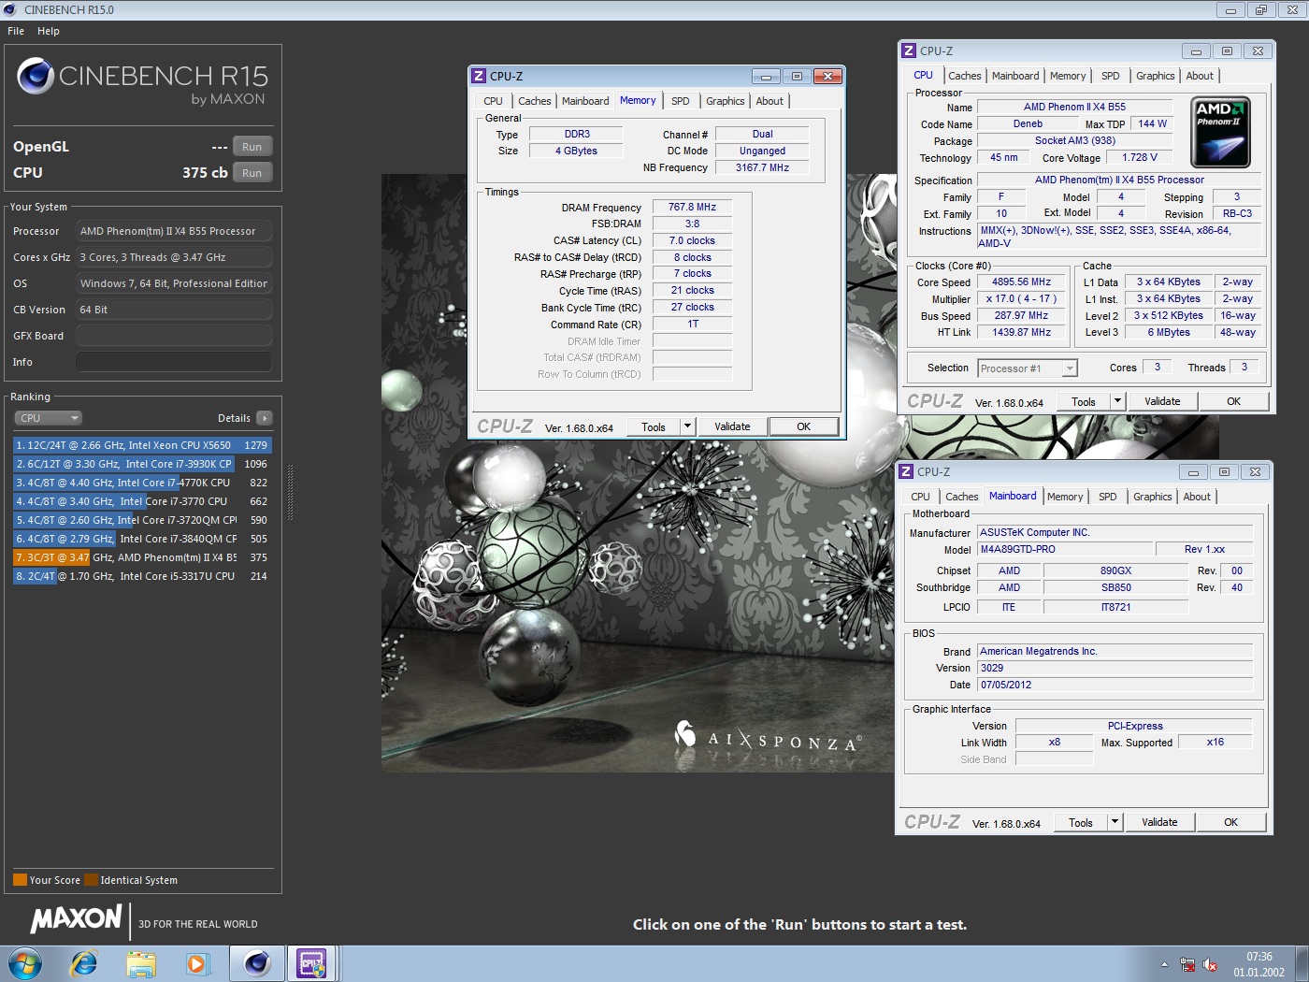The image size is (1309, 982).
Task: Select ranking row Core i7-3840QM
Action: coord(142,539)
